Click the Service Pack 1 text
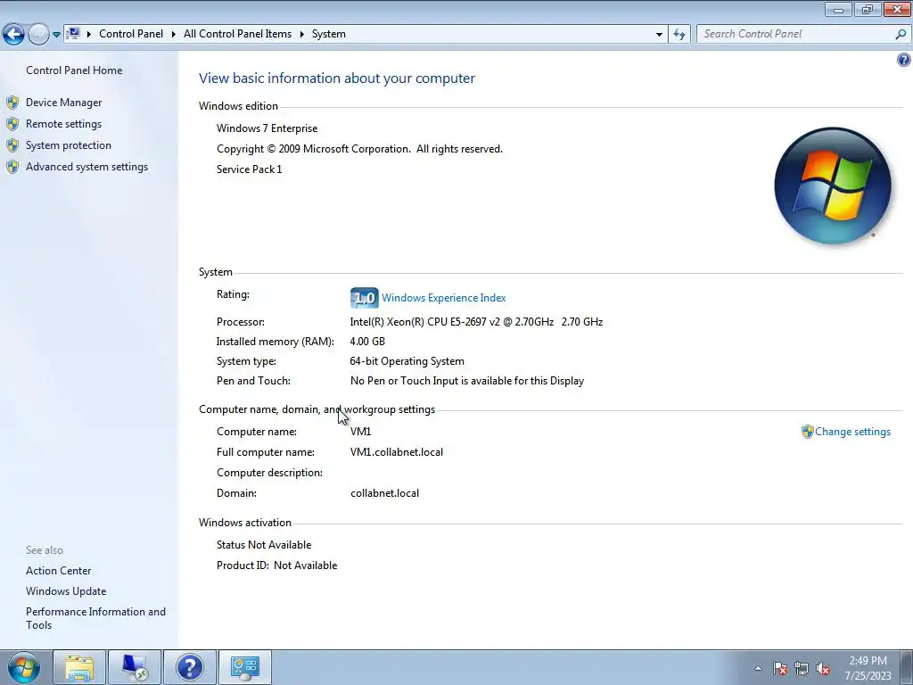This screenshot has height=685, width=913. click(x=250, y=169)
